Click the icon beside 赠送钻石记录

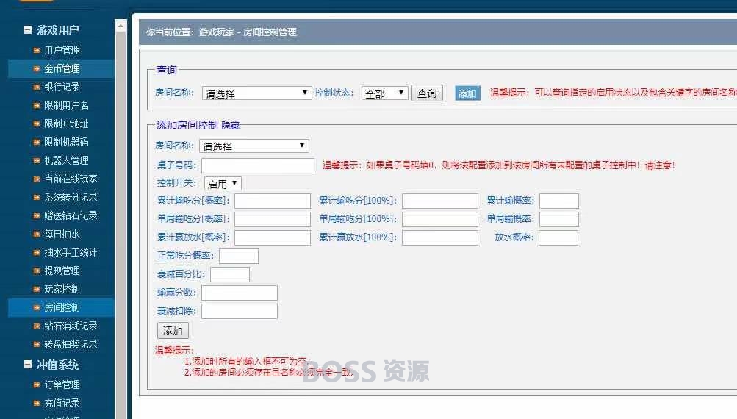[x=37, y=215]
